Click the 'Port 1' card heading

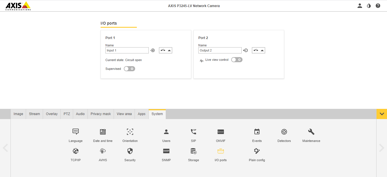pyautogui.click(x=110, y=38)
